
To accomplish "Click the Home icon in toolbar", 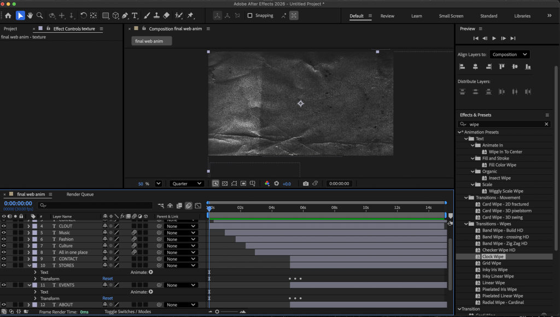I will click(x=8, y=15).
